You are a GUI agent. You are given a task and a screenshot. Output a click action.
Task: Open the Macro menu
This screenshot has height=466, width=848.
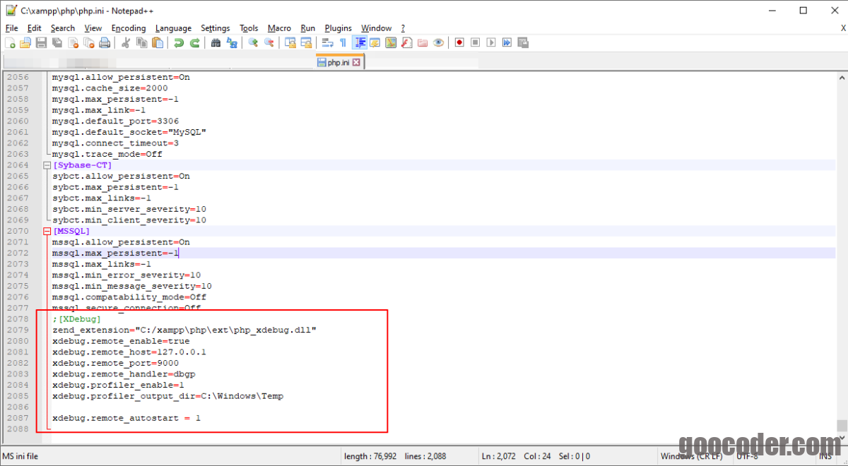[279, 28]
